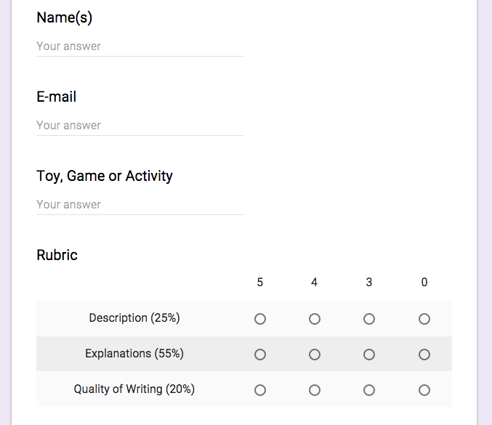
Task: Select 0 for Description (25%)
Action: [424, 319]
